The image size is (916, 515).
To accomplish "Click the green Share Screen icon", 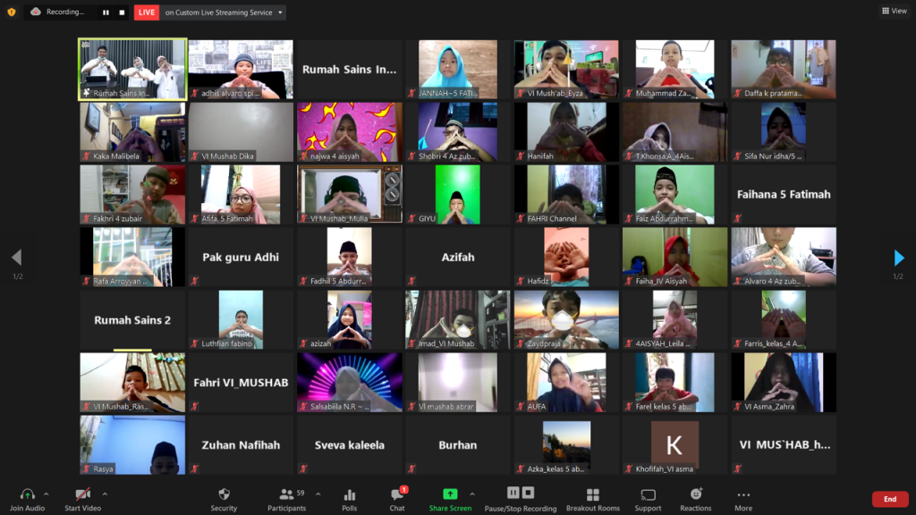I will [450, 494].
